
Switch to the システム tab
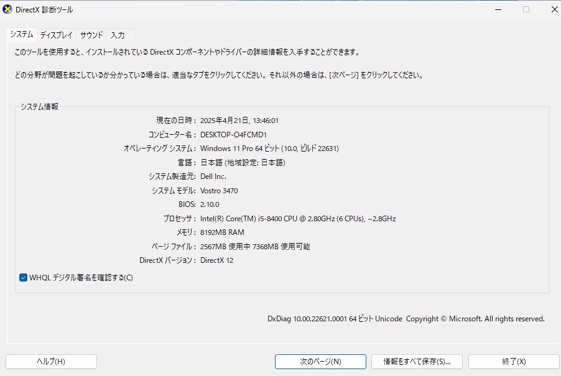22,34
